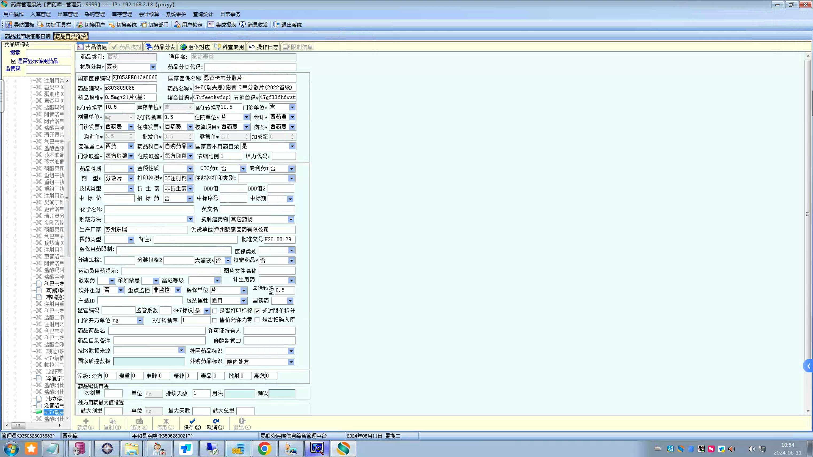Screen dimensions: 813x457
Task: Open the 外购药品标识 dropdown
Action: point(291,362)
